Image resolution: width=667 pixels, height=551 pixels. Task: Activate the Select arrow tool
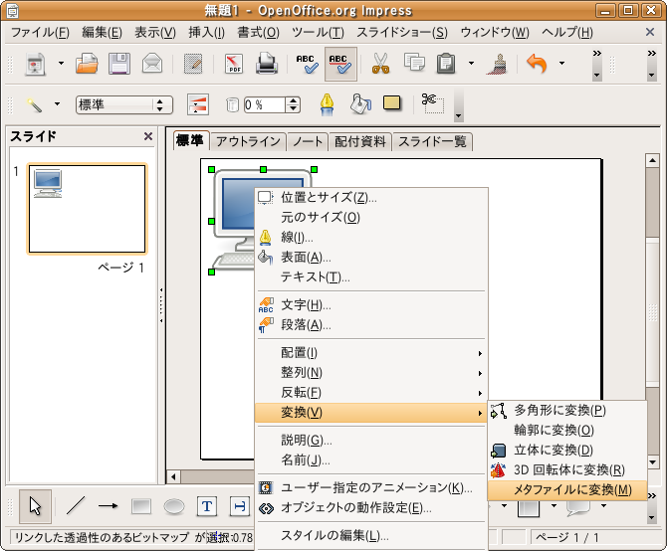click(x=35, y=506)
